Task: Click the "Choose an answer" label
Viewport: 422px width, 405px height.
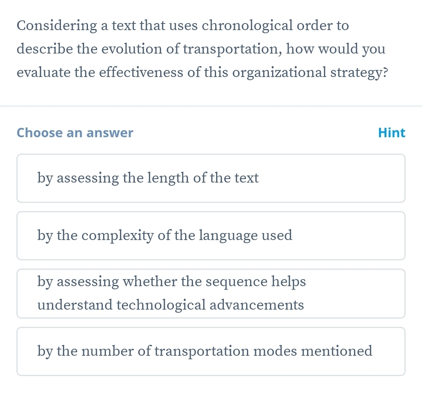Action: [75, 133]
